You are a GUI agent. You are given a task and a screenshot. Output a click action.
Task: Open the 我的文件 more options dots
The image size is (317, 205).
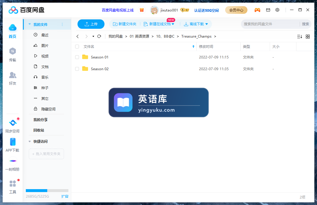tap(62, 24)
